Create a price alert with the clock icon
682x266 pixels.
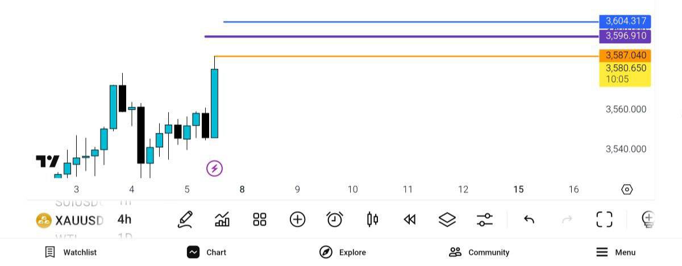point(335,219)
